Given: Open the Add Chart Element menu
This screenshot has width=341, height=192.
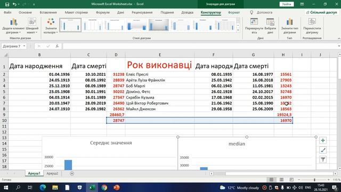Looking at the screenshot, I should coord(13,26).
